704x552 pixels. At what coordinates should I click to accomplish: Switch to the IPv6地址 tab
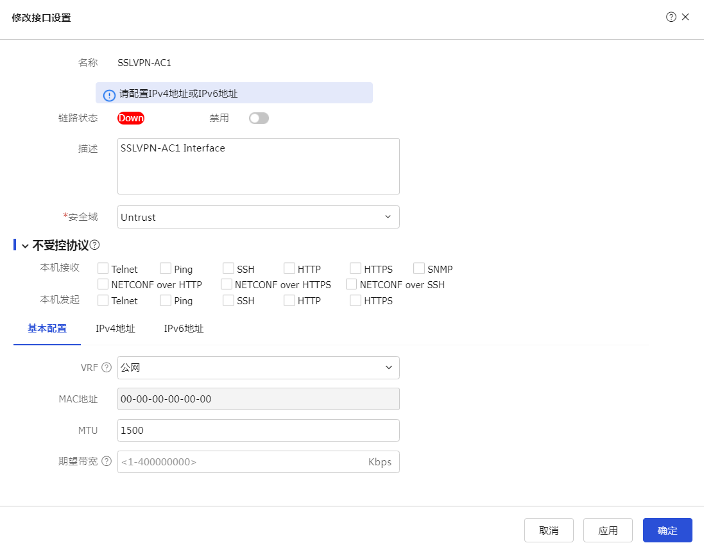[x=184, y=329]
